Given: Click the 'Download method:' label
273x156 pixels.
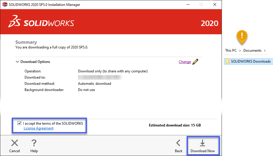Looking at the screenshot, I should [x=40, y=84].
